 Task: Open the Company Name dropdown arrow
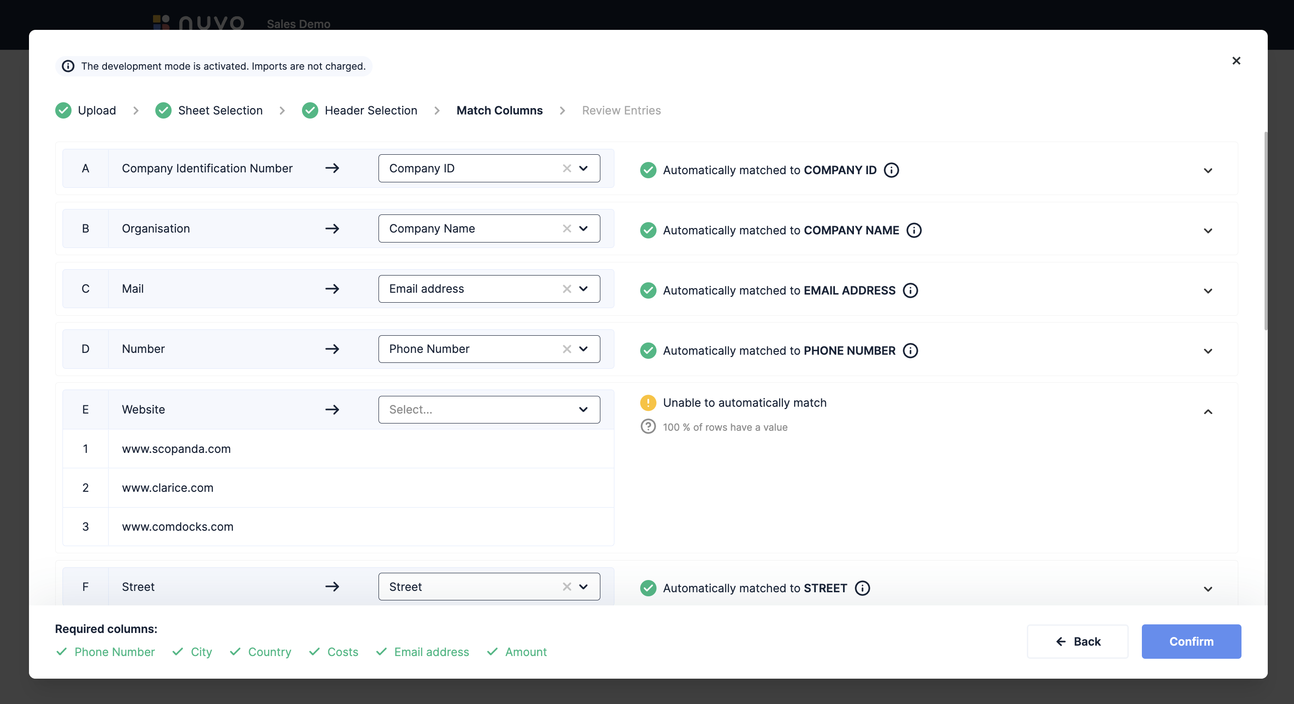(583, 228)
